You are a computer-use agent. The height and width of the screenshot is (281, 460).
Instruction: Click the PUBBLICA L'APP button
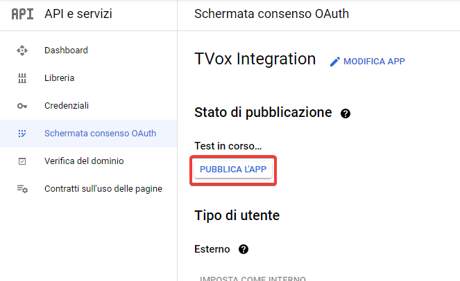click(x=233, y=170)
